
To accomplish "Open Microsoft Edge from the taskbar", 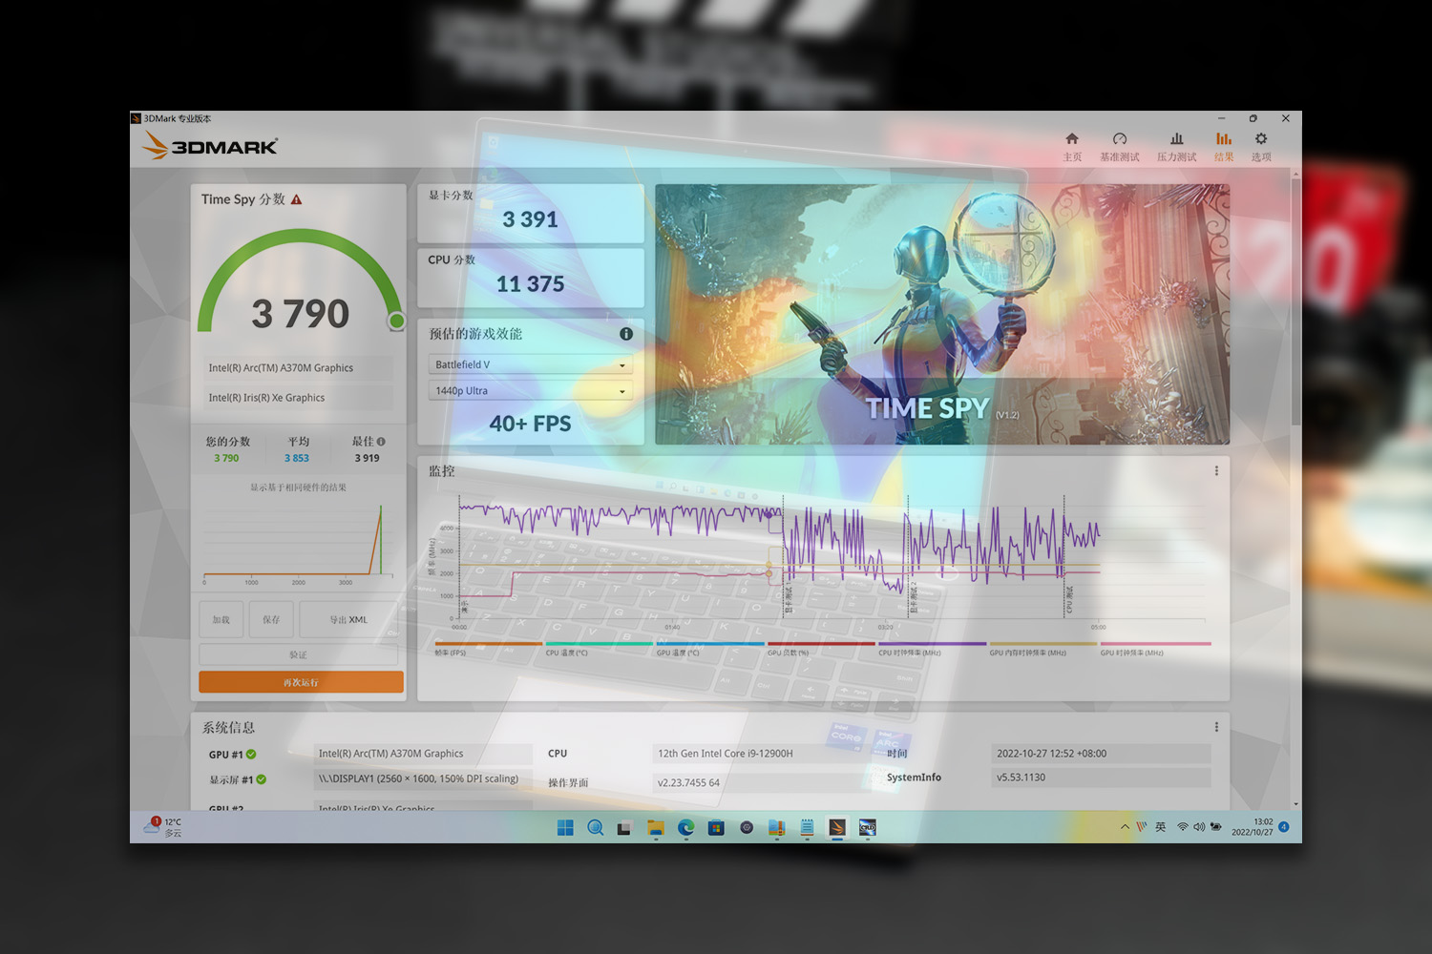I will (685, 828).
